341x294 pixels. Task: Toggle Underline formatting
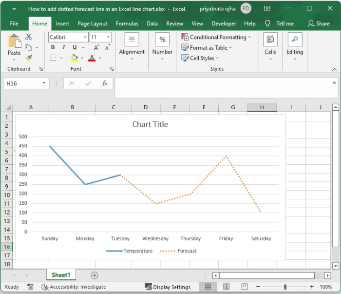tap(75, 48)
